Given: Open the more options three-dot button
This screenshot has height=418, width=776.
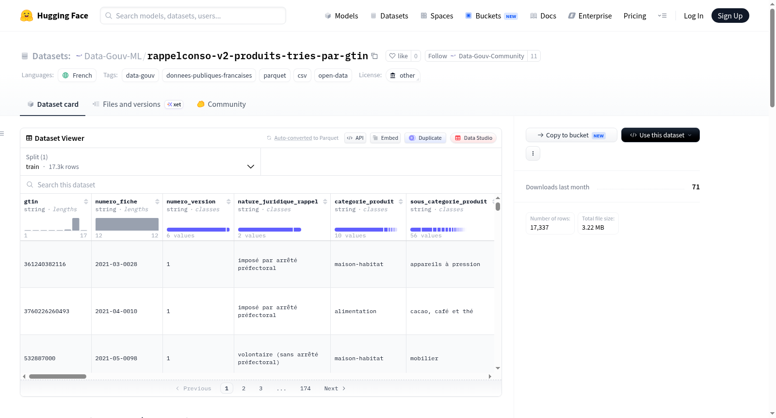Looking at the screenshot, I should click(533, 153).
